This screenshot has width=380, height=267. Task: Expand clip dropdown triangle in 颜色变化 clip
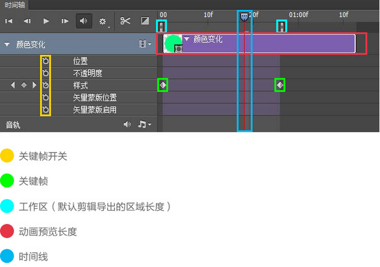click(x=186, y=39)
